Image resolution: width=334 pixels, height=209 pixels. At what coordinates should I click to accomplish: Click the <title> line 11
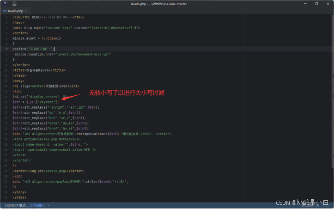tap(39, 70)
